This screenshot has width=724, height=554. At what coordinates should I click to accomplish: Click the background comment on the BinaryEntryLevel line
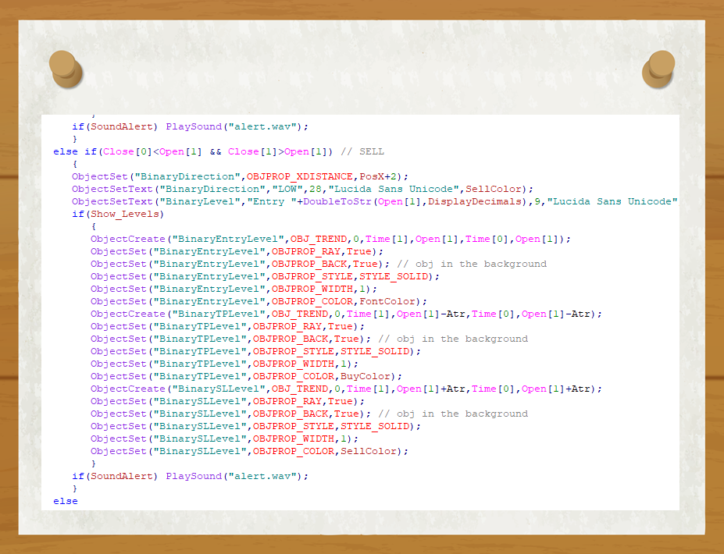pyautogui.click(x=472, y=264)
